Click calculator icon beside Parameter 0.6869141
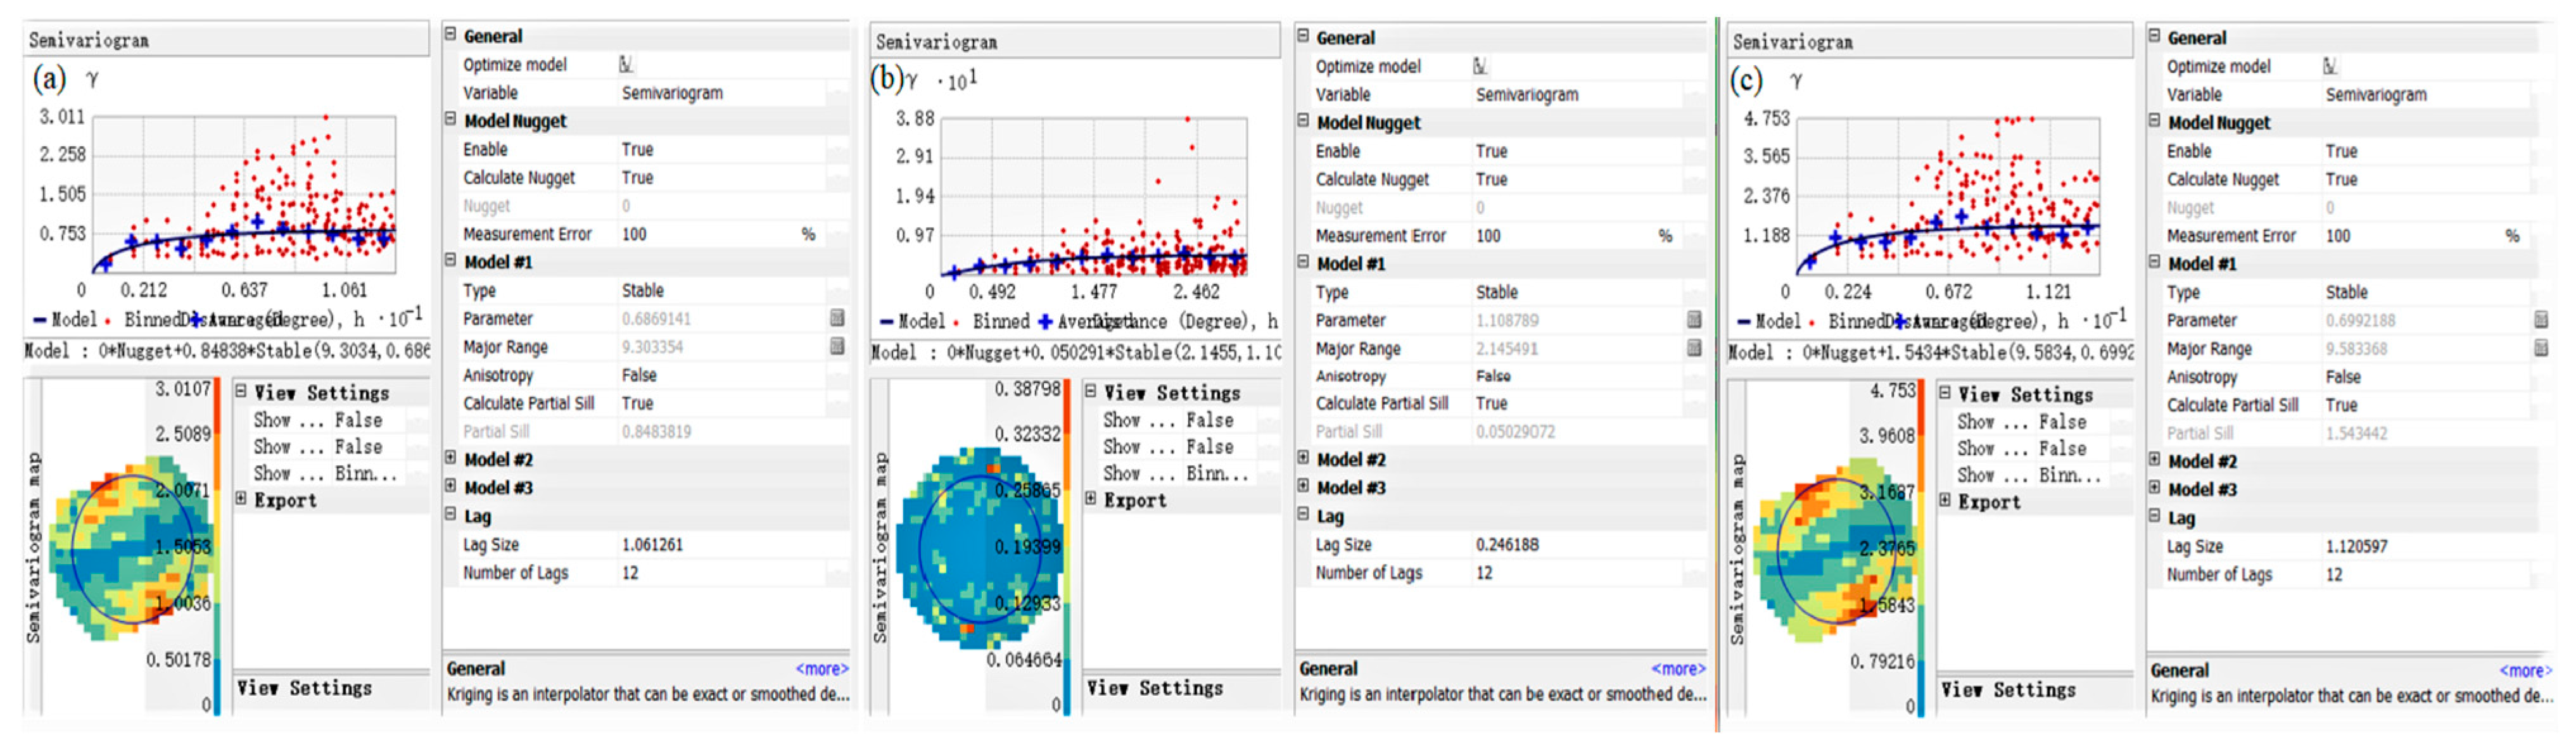The image size is (2576, 754). [x=837, y=318]
